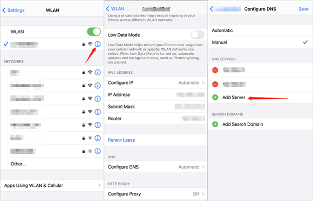Screen dimensions: 313x201
Task: Select Automatic DNS option
Action: click(260, 30)
